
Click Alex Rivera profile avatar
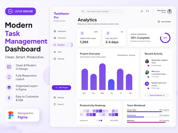(x=169, y=11)
